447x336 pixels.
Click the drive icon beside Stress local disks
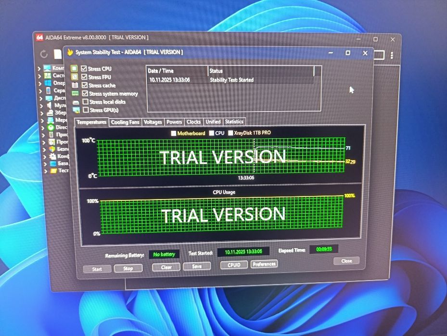point(76,102)
